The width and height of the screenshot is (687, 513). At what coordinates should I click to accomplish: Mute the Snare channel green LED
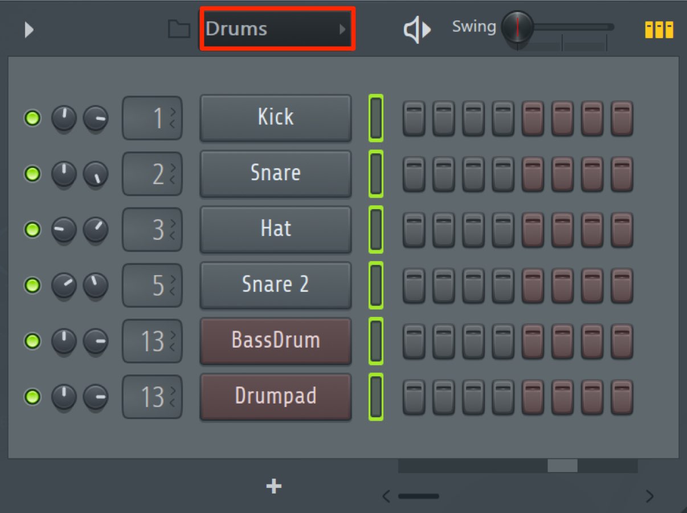32,174
